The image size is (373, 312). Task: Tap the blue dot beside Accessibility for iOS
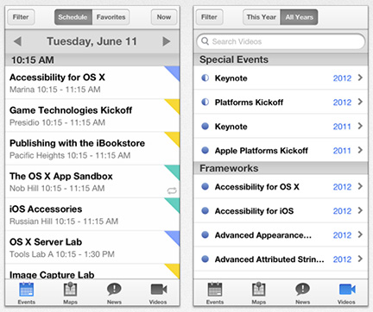(x=205, y=210)
